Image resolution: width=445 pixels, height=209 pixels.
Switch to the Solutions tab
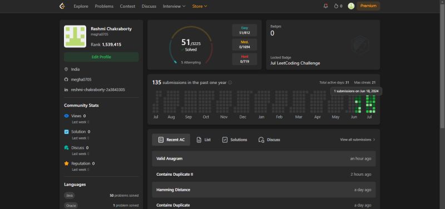[x=235, y=140]
